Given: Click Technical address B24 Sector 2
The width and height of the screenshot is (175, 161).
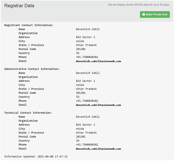Looking at the screenshot, I should coord(85,125).
